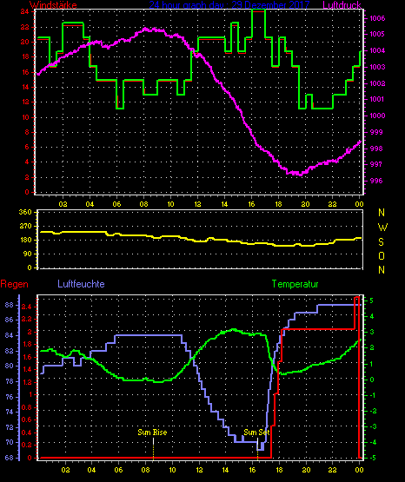Click the green Temperatur legend label
Screen dimensions: 405x482
[x=295, y=284]
